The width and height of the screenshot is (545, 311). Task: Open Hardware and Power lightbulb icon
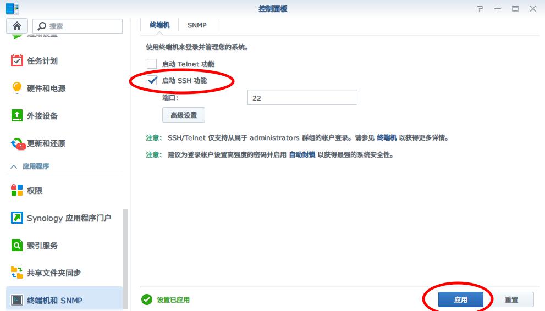point(17,88)
